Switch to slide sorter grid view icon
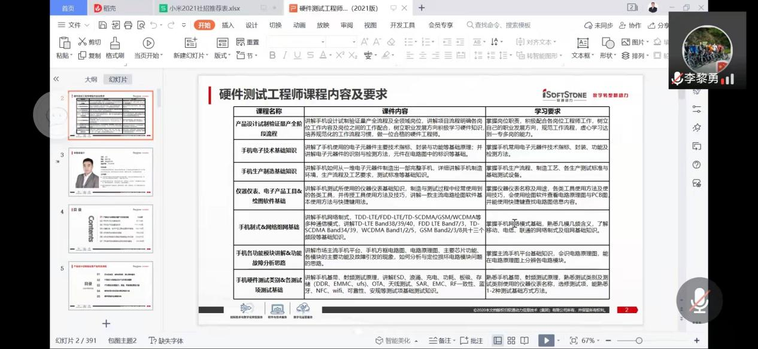758x349 pixels. click(x=510, y=340)
